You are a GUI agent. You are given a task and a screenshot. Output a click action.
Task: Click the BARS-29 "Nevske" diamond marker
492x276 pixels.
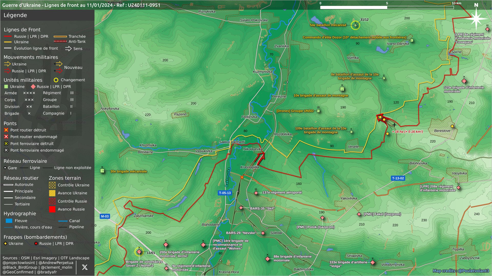pyautogui.click(x=263, y=233)
